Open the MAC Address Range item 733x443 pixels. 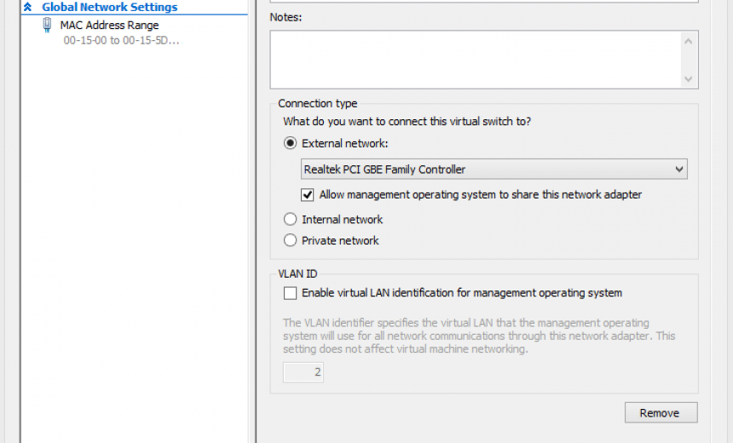pos(109,26)
